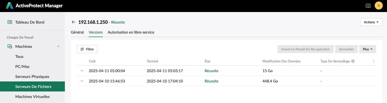Expand the 2025-04-11 05:00:04 version row
387x103 pixels.
[82, 71]
